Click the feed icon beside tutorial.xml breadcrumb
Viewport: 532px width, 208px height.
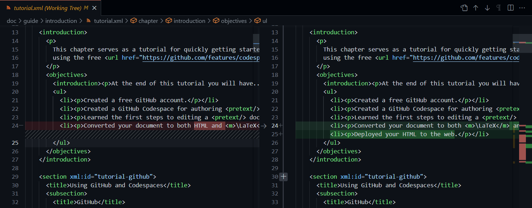[x=88, y=21]
